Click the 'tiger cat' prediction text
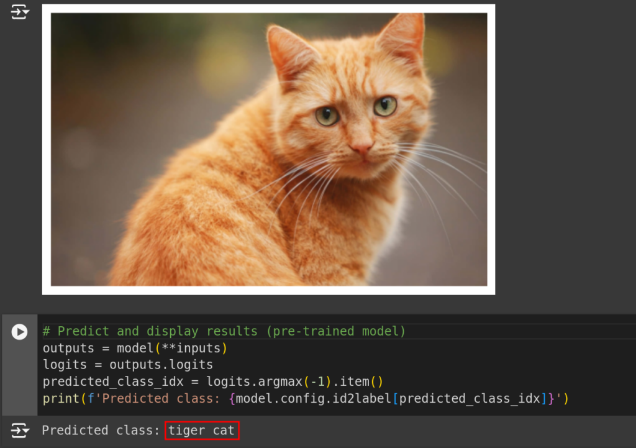This screenshot has width=636, height=448. click(202, 430)
